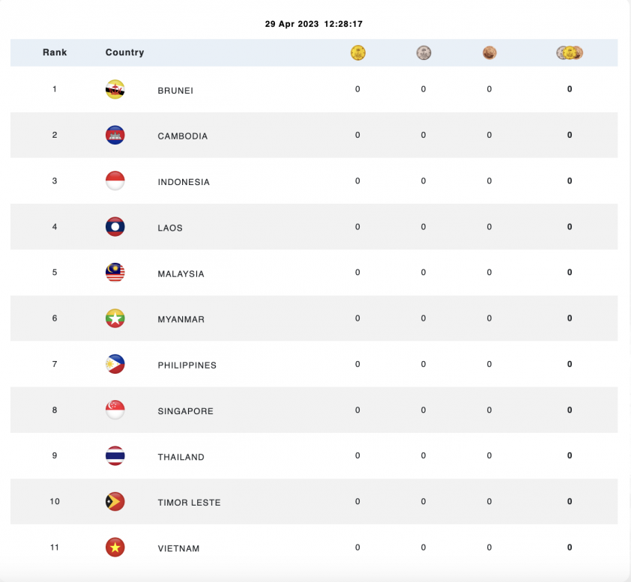Click the Country column header
The height and width of the screenshot is (582, 631).
pyautogui.click(x=124, y=52)
